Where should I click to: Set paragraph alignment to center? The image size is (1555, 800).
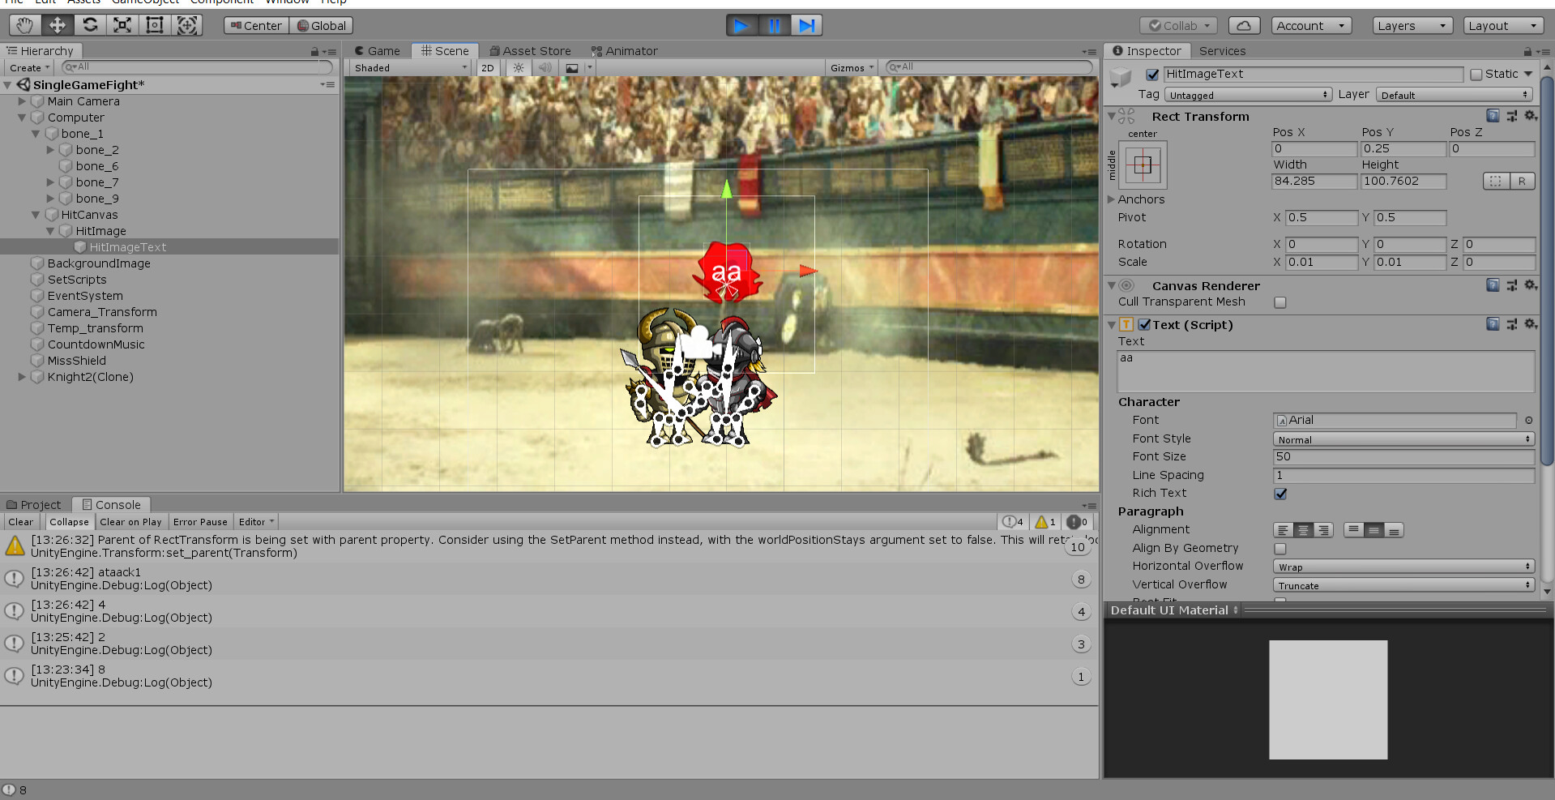[1304, 529]
